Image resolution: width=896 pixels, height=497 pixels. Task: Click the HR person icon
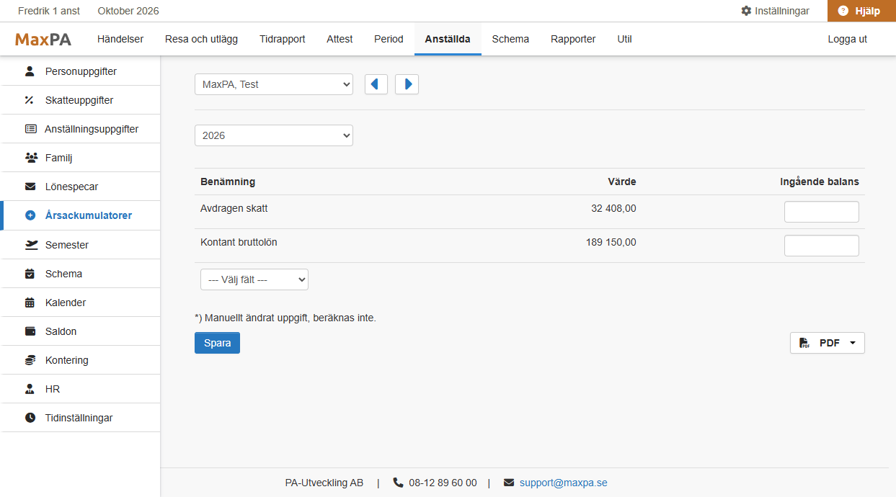[x=30, y=389]
